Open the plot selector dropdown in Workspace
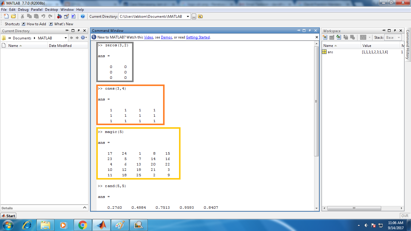411x231 pixels. pyautogui.click(x=369, y=37)
